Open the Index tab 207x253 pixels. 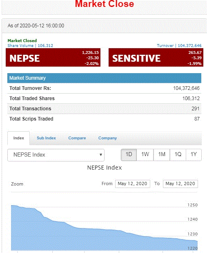point(18,138)
